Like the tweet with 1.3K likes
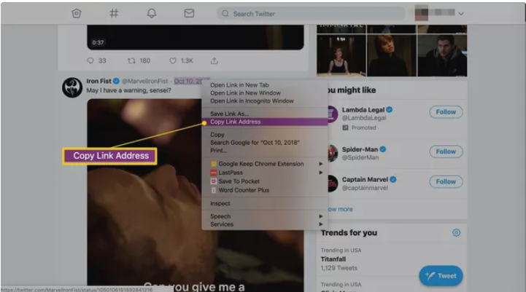This screenshot has width=526, height=292. 181,60
